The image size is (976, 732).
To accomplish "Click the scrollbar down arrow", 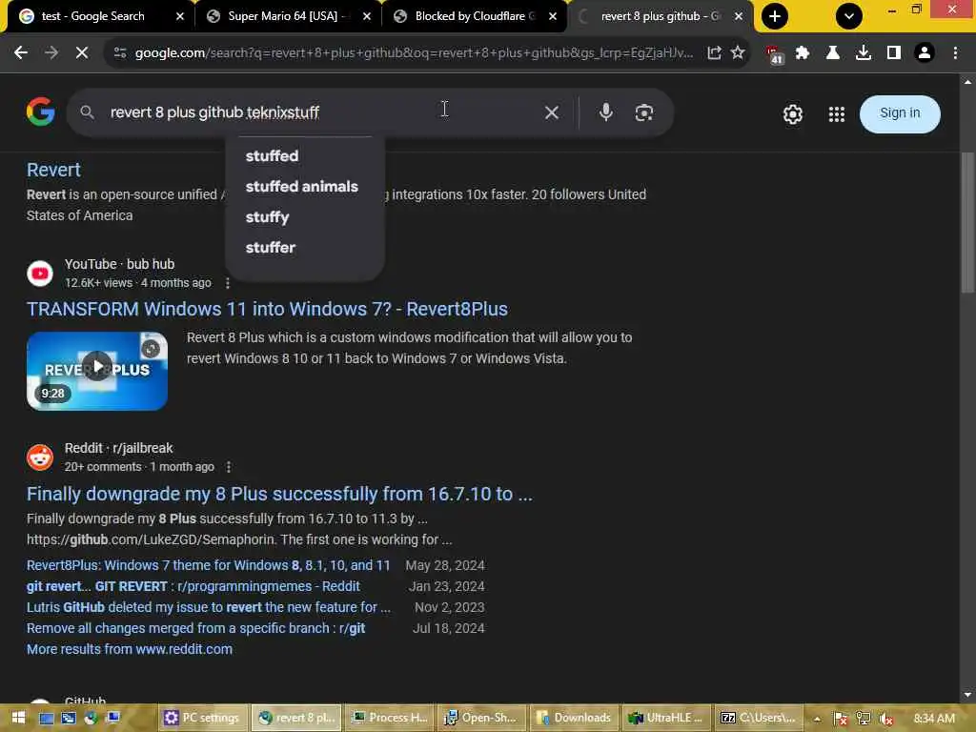I will [x=967, y=695].
